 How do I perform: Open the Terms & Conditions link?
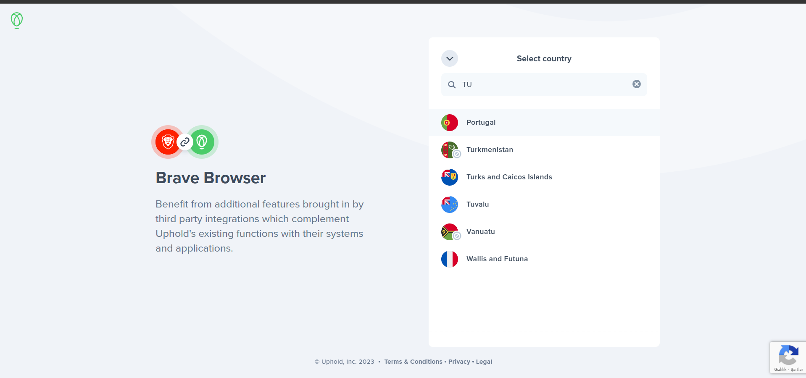point(413,362)
